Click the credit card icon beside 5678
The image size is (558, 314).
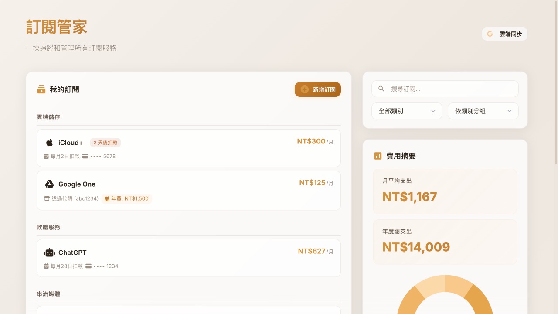click(x=85, y=156)
